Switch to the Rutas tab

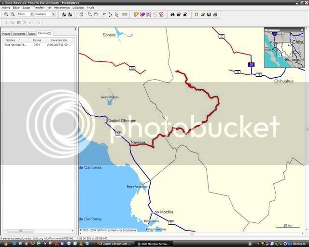point(31,34)
